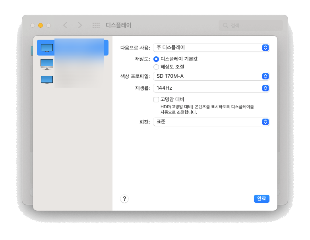Click the magnifier icon in search field

click(225, 25)
